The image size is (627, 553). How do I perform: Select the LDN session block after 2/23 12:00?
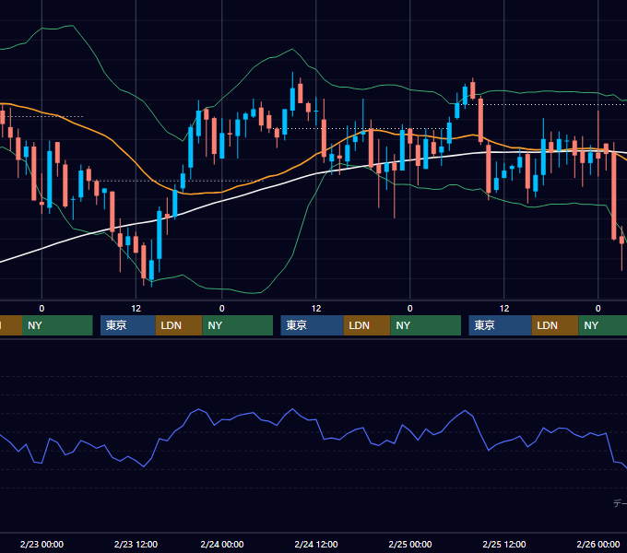pyautogui.click(x=179, y=325)
